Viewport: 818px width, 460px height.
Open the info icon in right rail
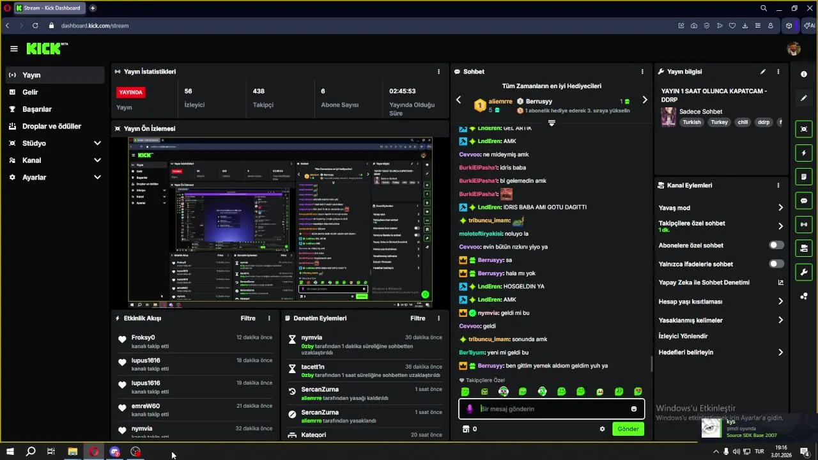pyautogui.click(x=804, y=74)
